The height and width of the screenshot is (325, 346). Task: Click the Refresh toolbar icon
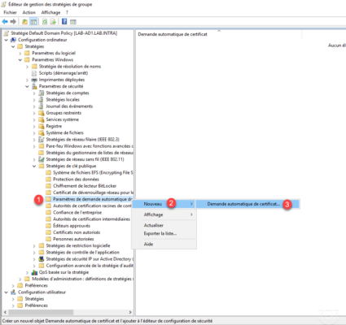pos(45,21)
